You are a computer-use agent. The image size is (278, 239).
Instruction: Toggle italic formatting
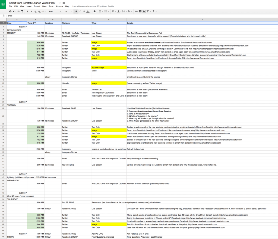[80, 11]
